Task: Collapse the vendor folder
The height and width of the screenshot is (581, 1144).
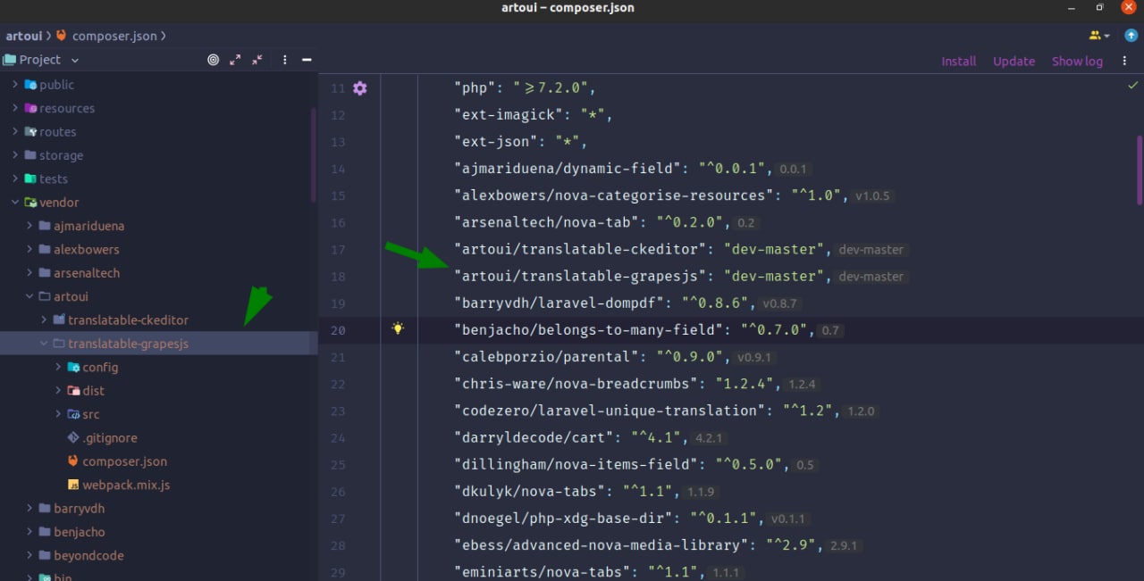Action: 15,203
